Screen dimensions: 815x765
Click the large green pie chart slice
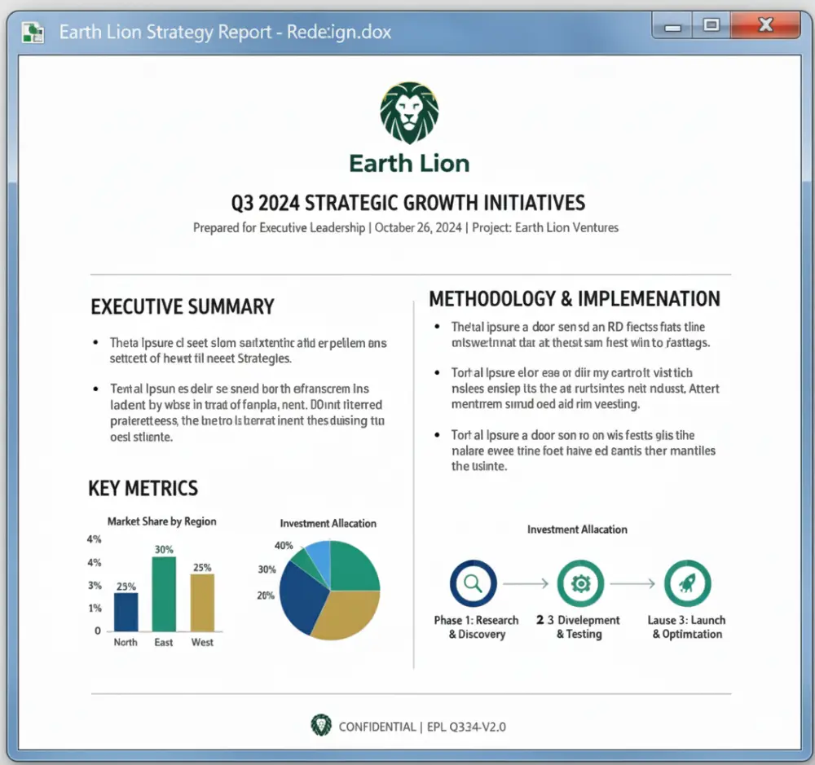point(354,566)
